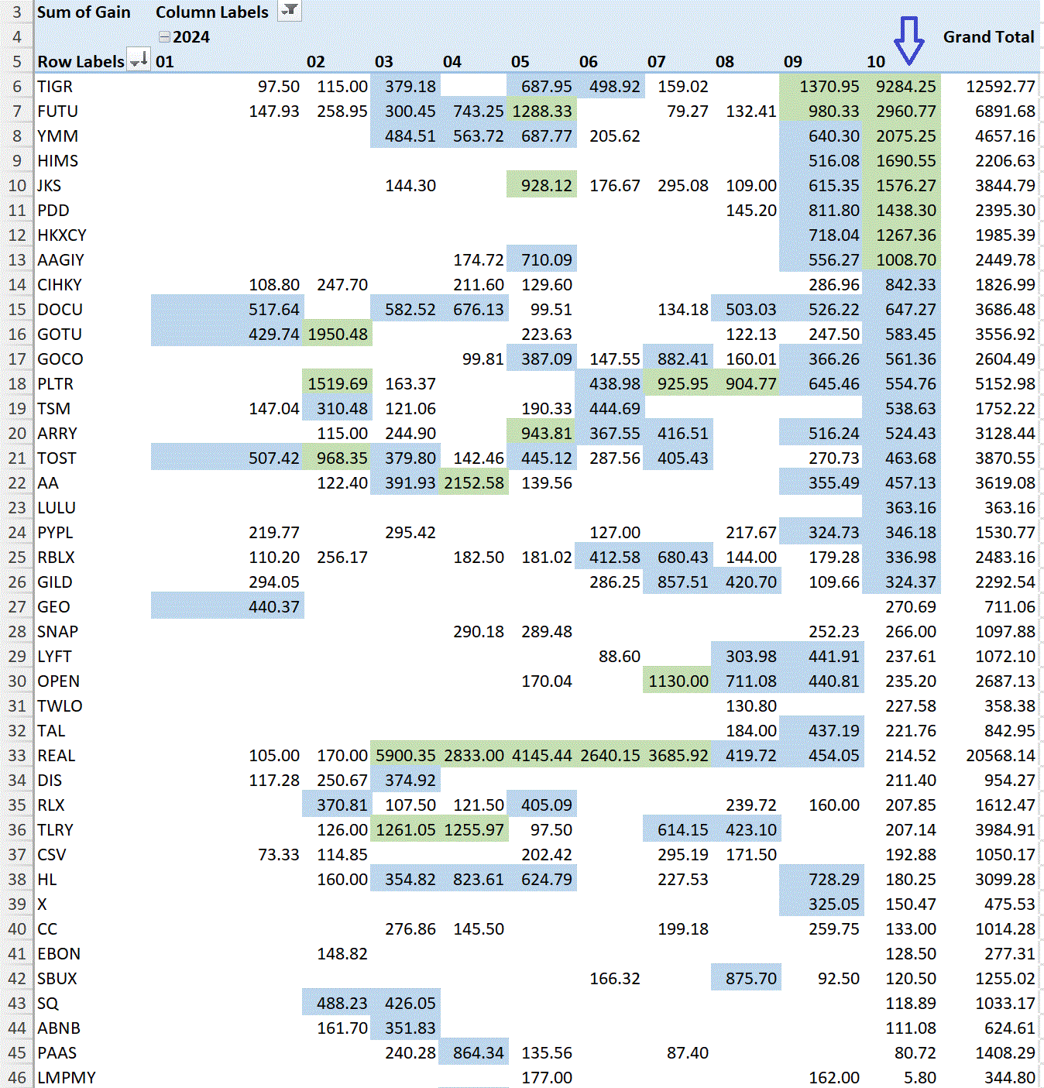The image size is (1044, 1088).
Task: Select the SBUX row label
Action: tap(57, 979)
